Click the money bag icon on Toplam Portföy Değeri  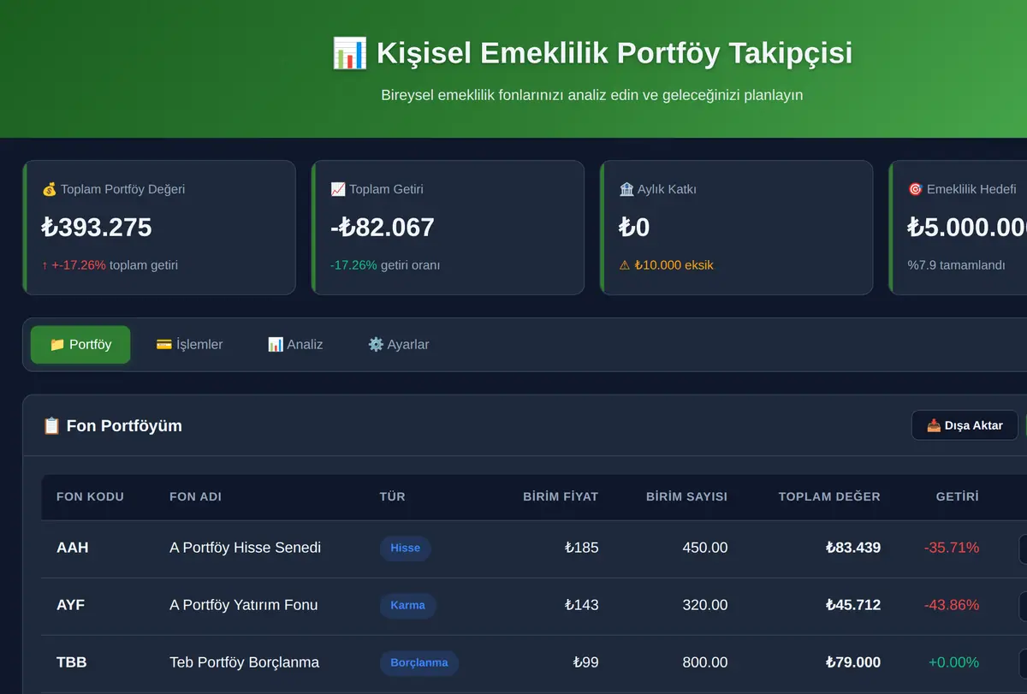[x=49, y=189]
